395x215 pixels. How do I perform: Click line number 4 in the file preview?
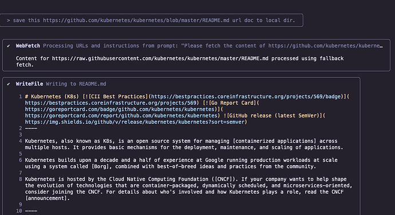click(21, 141)
